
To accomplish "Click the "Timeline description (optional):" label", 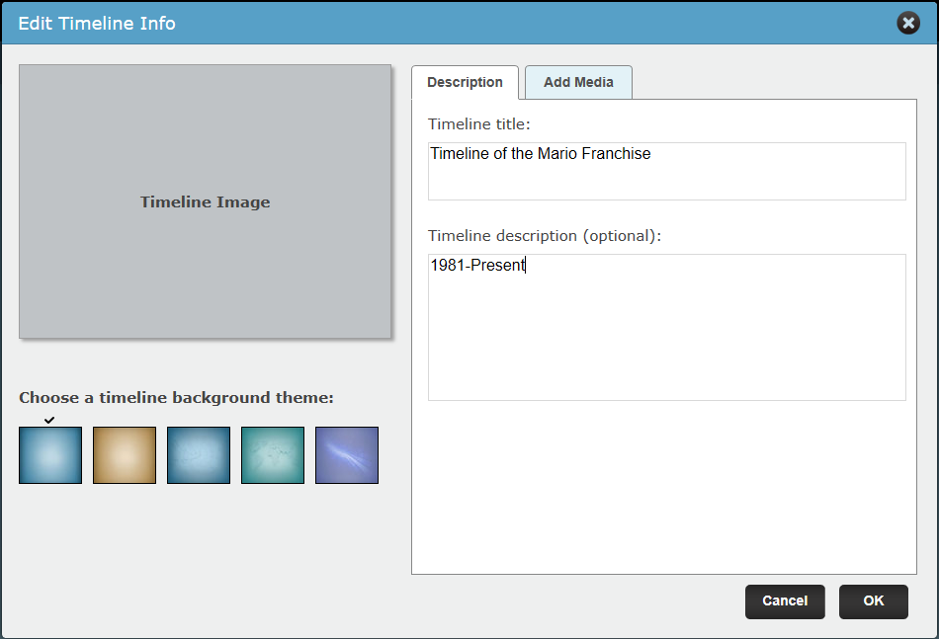I will [545, 236].
